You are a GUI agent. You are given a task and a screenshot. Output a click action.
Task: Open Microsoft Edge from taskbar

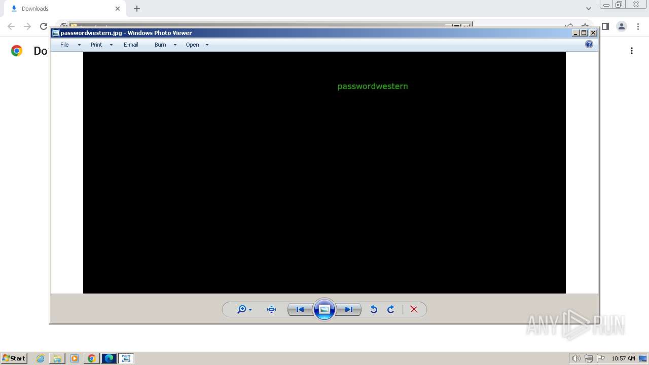pos(109,358)
